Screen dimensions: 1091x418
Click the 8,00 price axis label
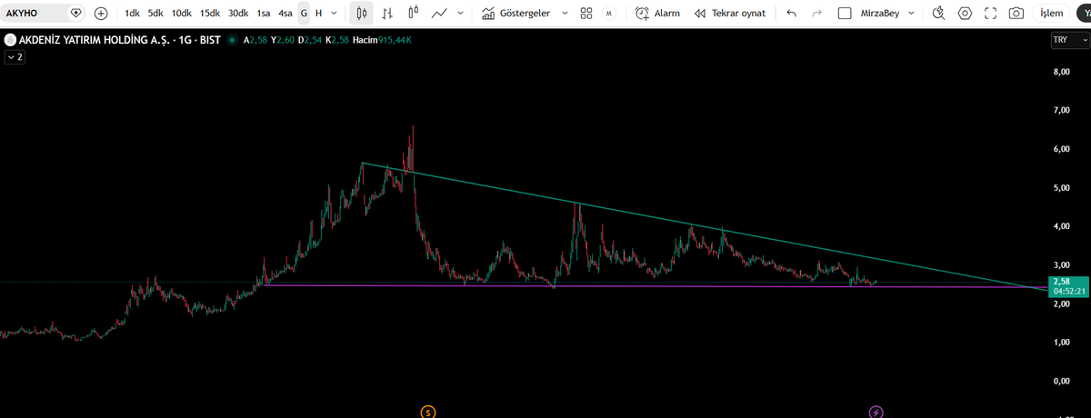pyautogui.click(x=1061, y=71)
